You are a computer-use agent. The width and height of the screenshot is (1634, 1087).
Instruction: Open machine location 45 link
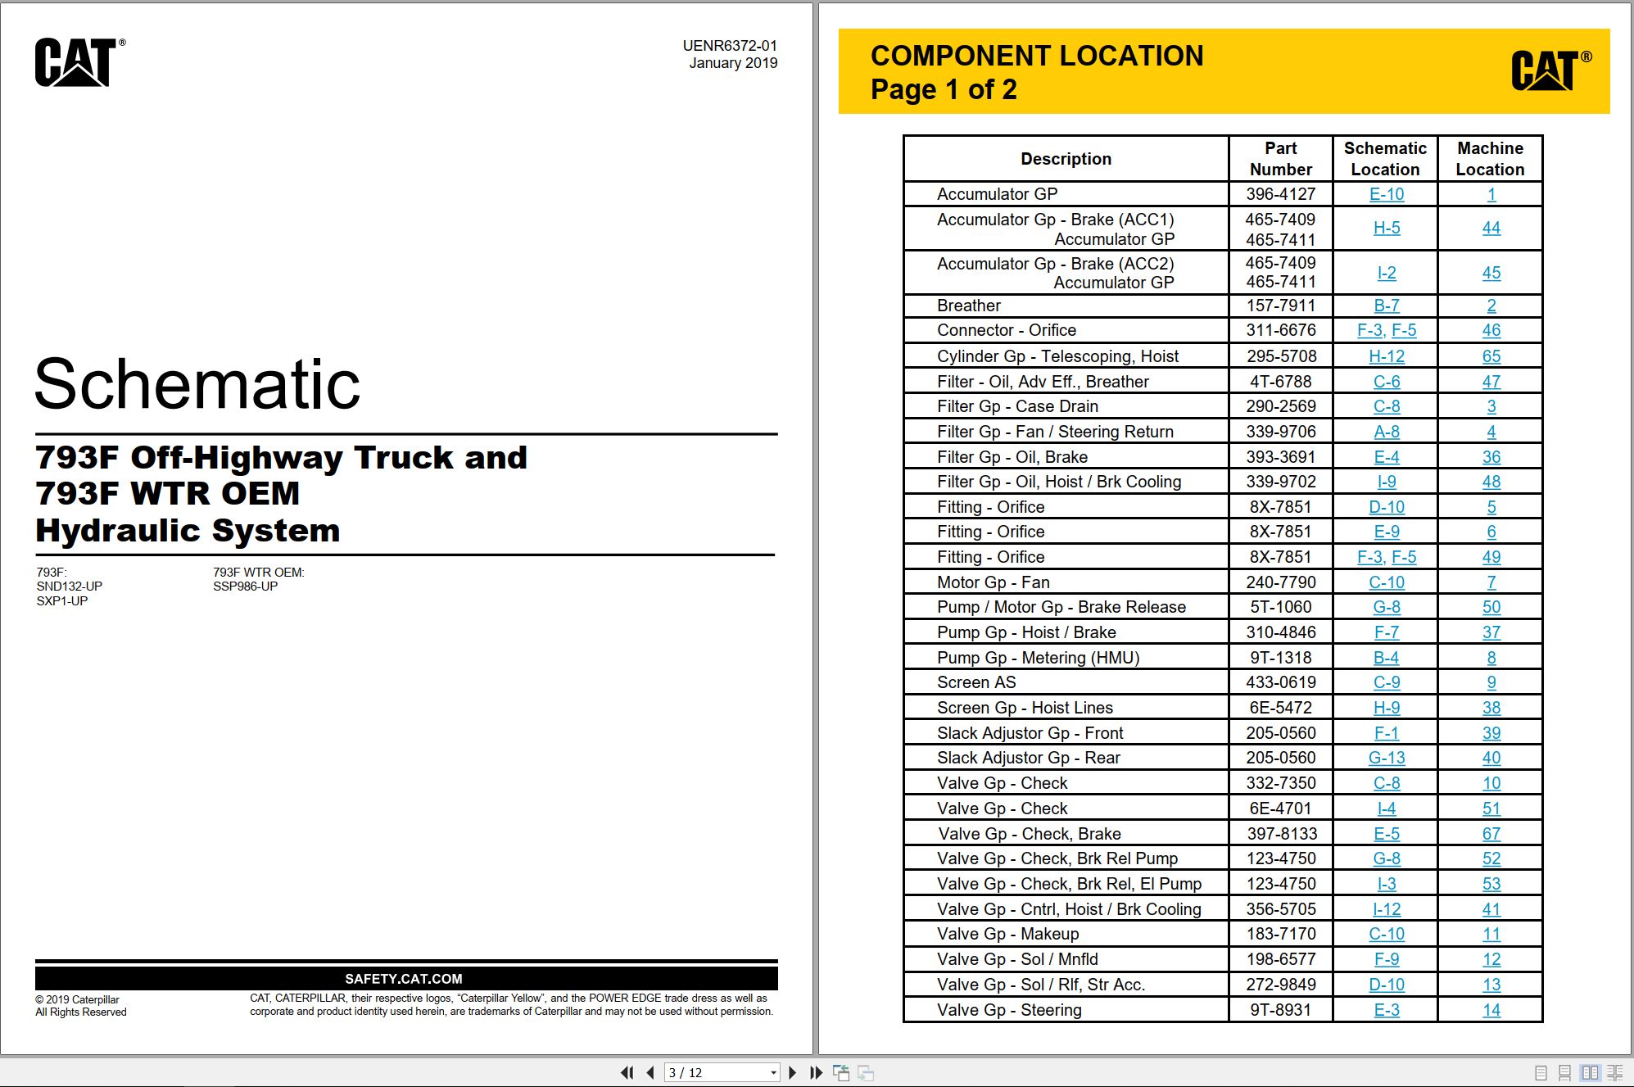point(1491,273)
